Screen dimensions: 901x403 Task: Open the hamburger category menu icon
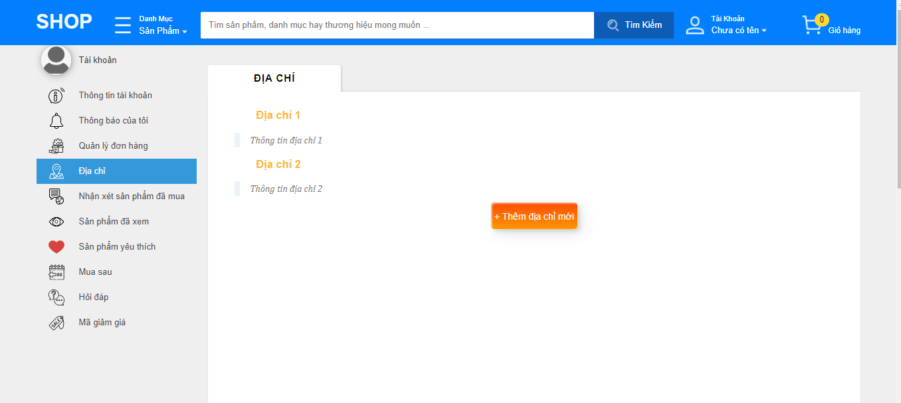pos(123,25)
